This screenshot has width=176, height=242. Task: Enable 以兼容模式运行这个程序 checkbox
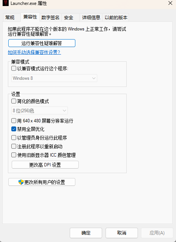point(14,68)
